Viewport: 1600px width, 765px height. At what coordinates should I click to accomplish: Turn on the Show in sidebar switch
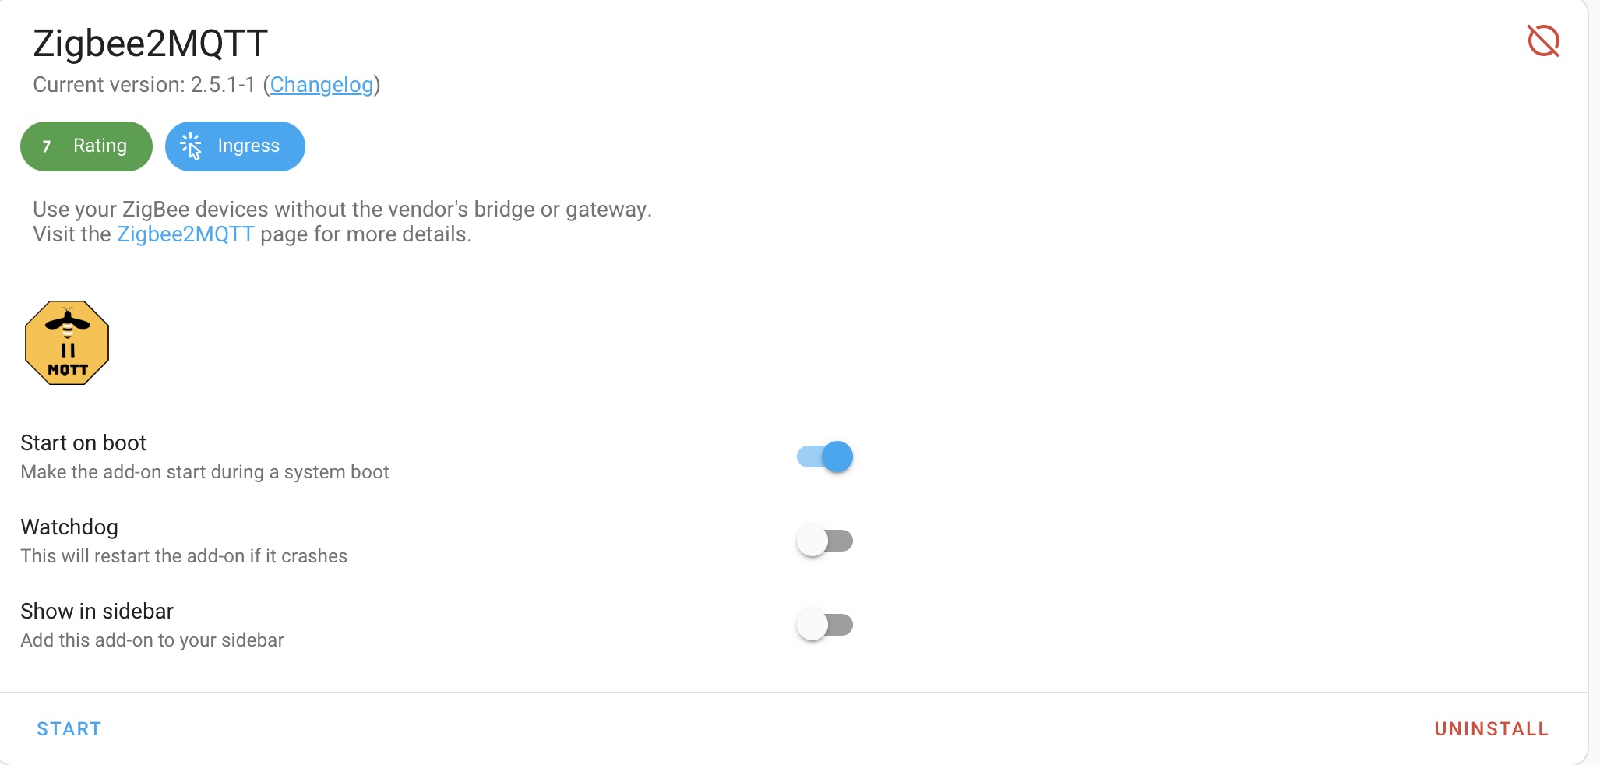pyautogui.click(x=825, y=625)
